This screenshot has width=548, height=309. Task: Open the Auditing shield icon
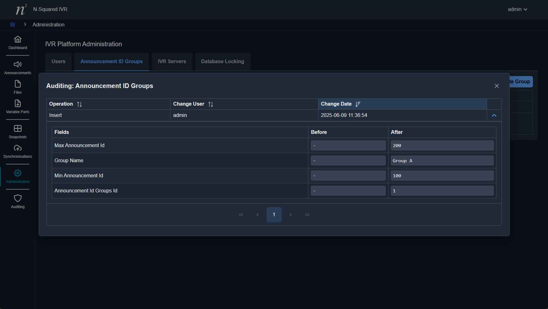[18, 199]
